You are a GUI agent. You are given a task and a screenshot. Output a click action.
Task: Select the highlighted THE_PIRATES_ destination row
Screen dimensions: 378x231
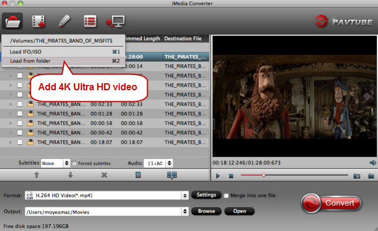[x=185, y=57]
